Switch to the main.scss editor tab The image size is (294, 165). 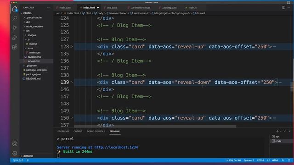(65, 8)
